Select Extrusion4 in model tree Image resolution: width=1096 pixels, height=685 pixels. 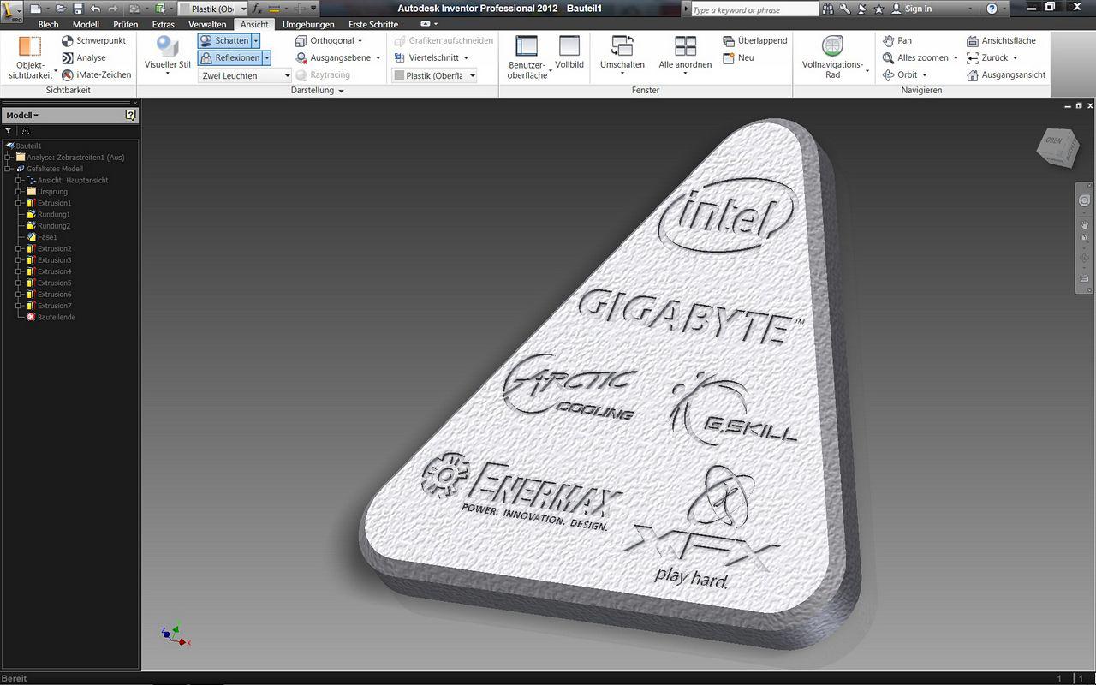pyautogui.click(x=49, y=271)
